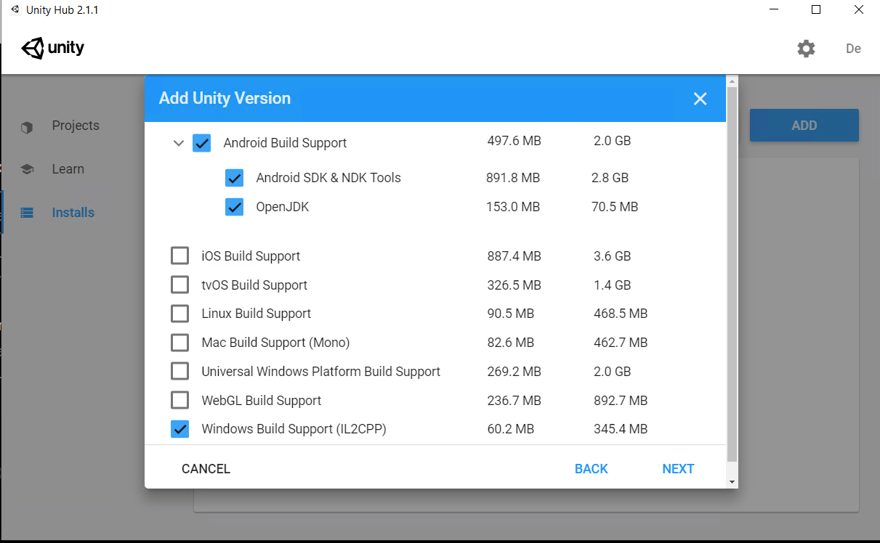Click the Installs list icon
880x543 pixels.
27,213
